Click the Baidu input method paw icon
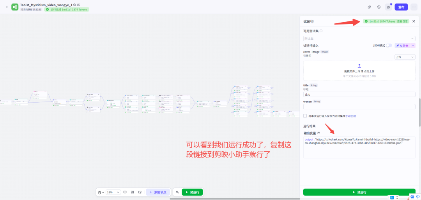Image resolution: width=421 pixels, height=200 pixels. pos(412,197)
